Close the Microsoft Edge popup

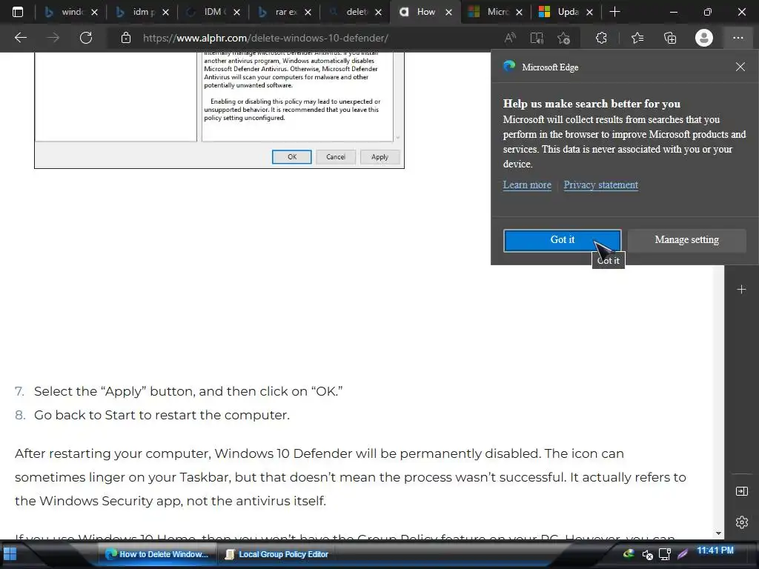click(x=740, y=67)
